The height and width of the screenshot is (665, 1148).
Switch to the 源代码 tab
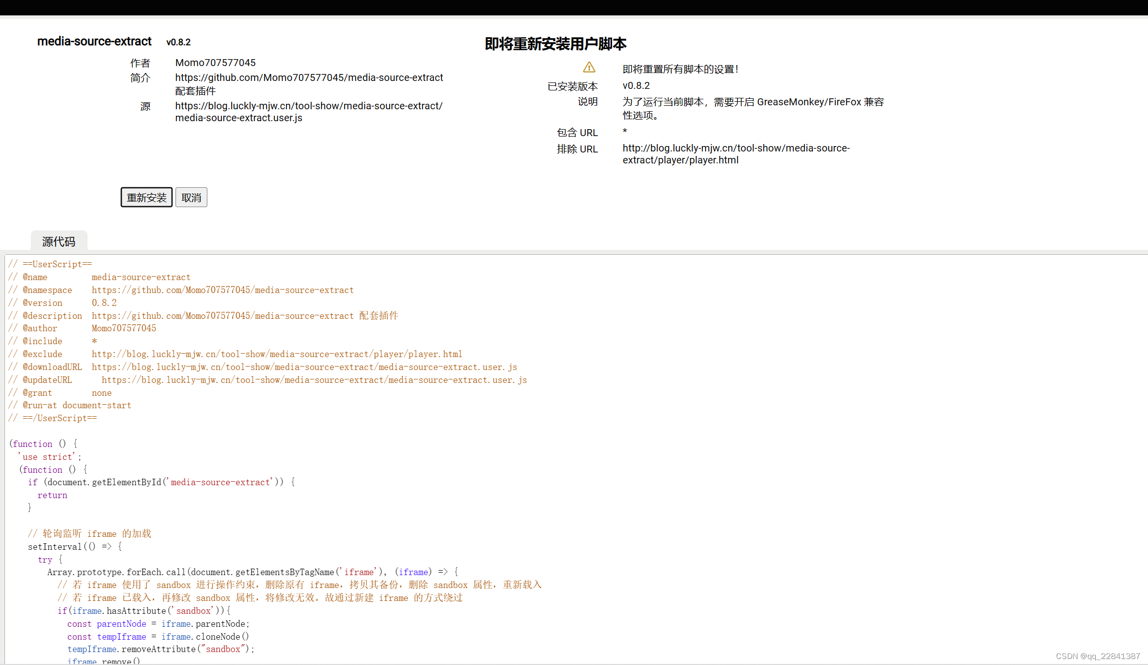point(59,241)
